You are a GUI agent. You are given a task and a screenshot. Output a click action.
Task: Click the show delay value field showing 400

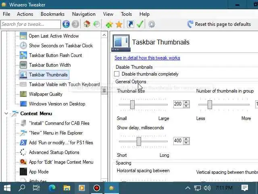(x=178, y=141)
